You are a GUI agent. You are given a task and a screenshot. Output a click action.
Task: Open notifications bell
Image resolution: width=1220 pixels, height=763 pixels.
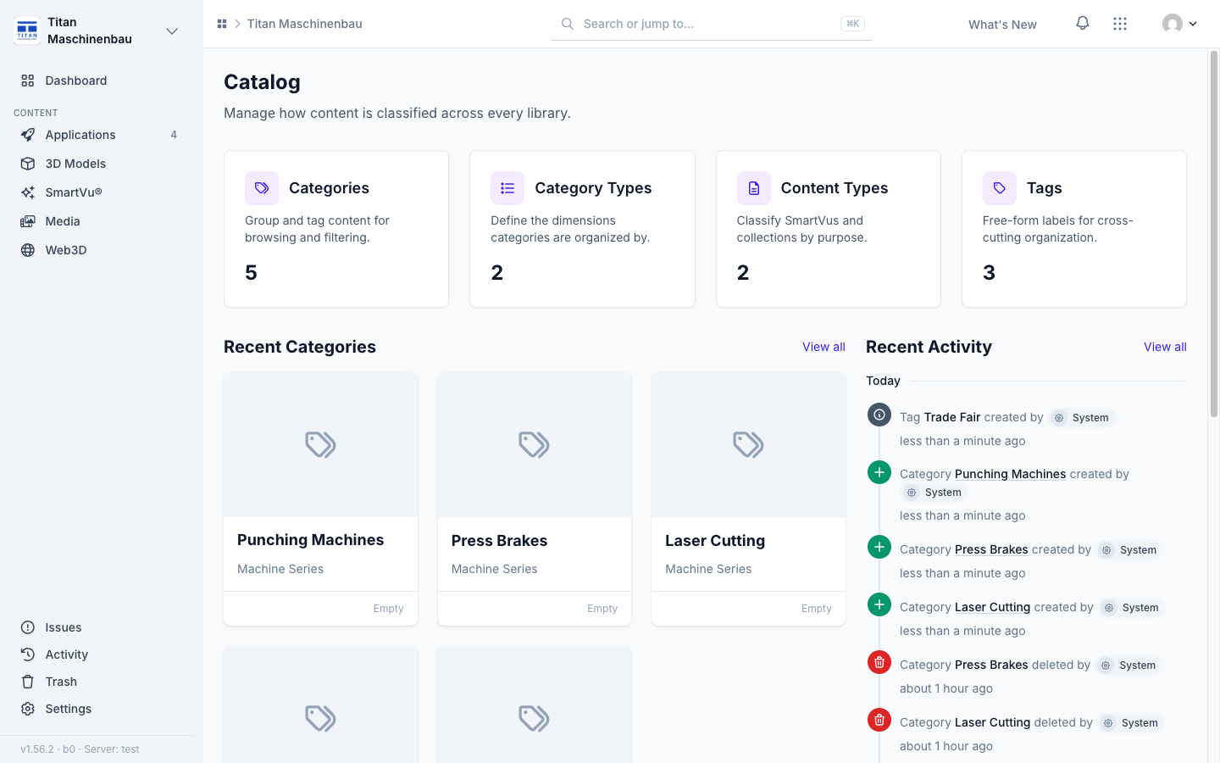[1083, 24]
